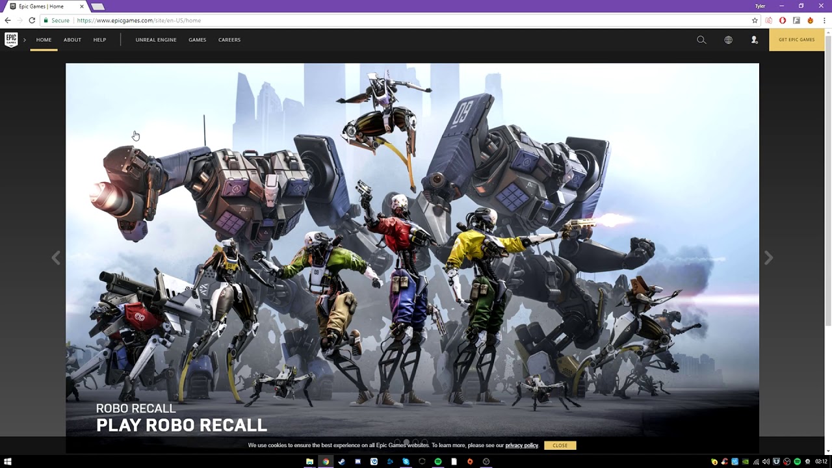The height and width of the screenshot is (468, 832).
Task: Open the CAREERS nav item
Action: tap(229, 40)
